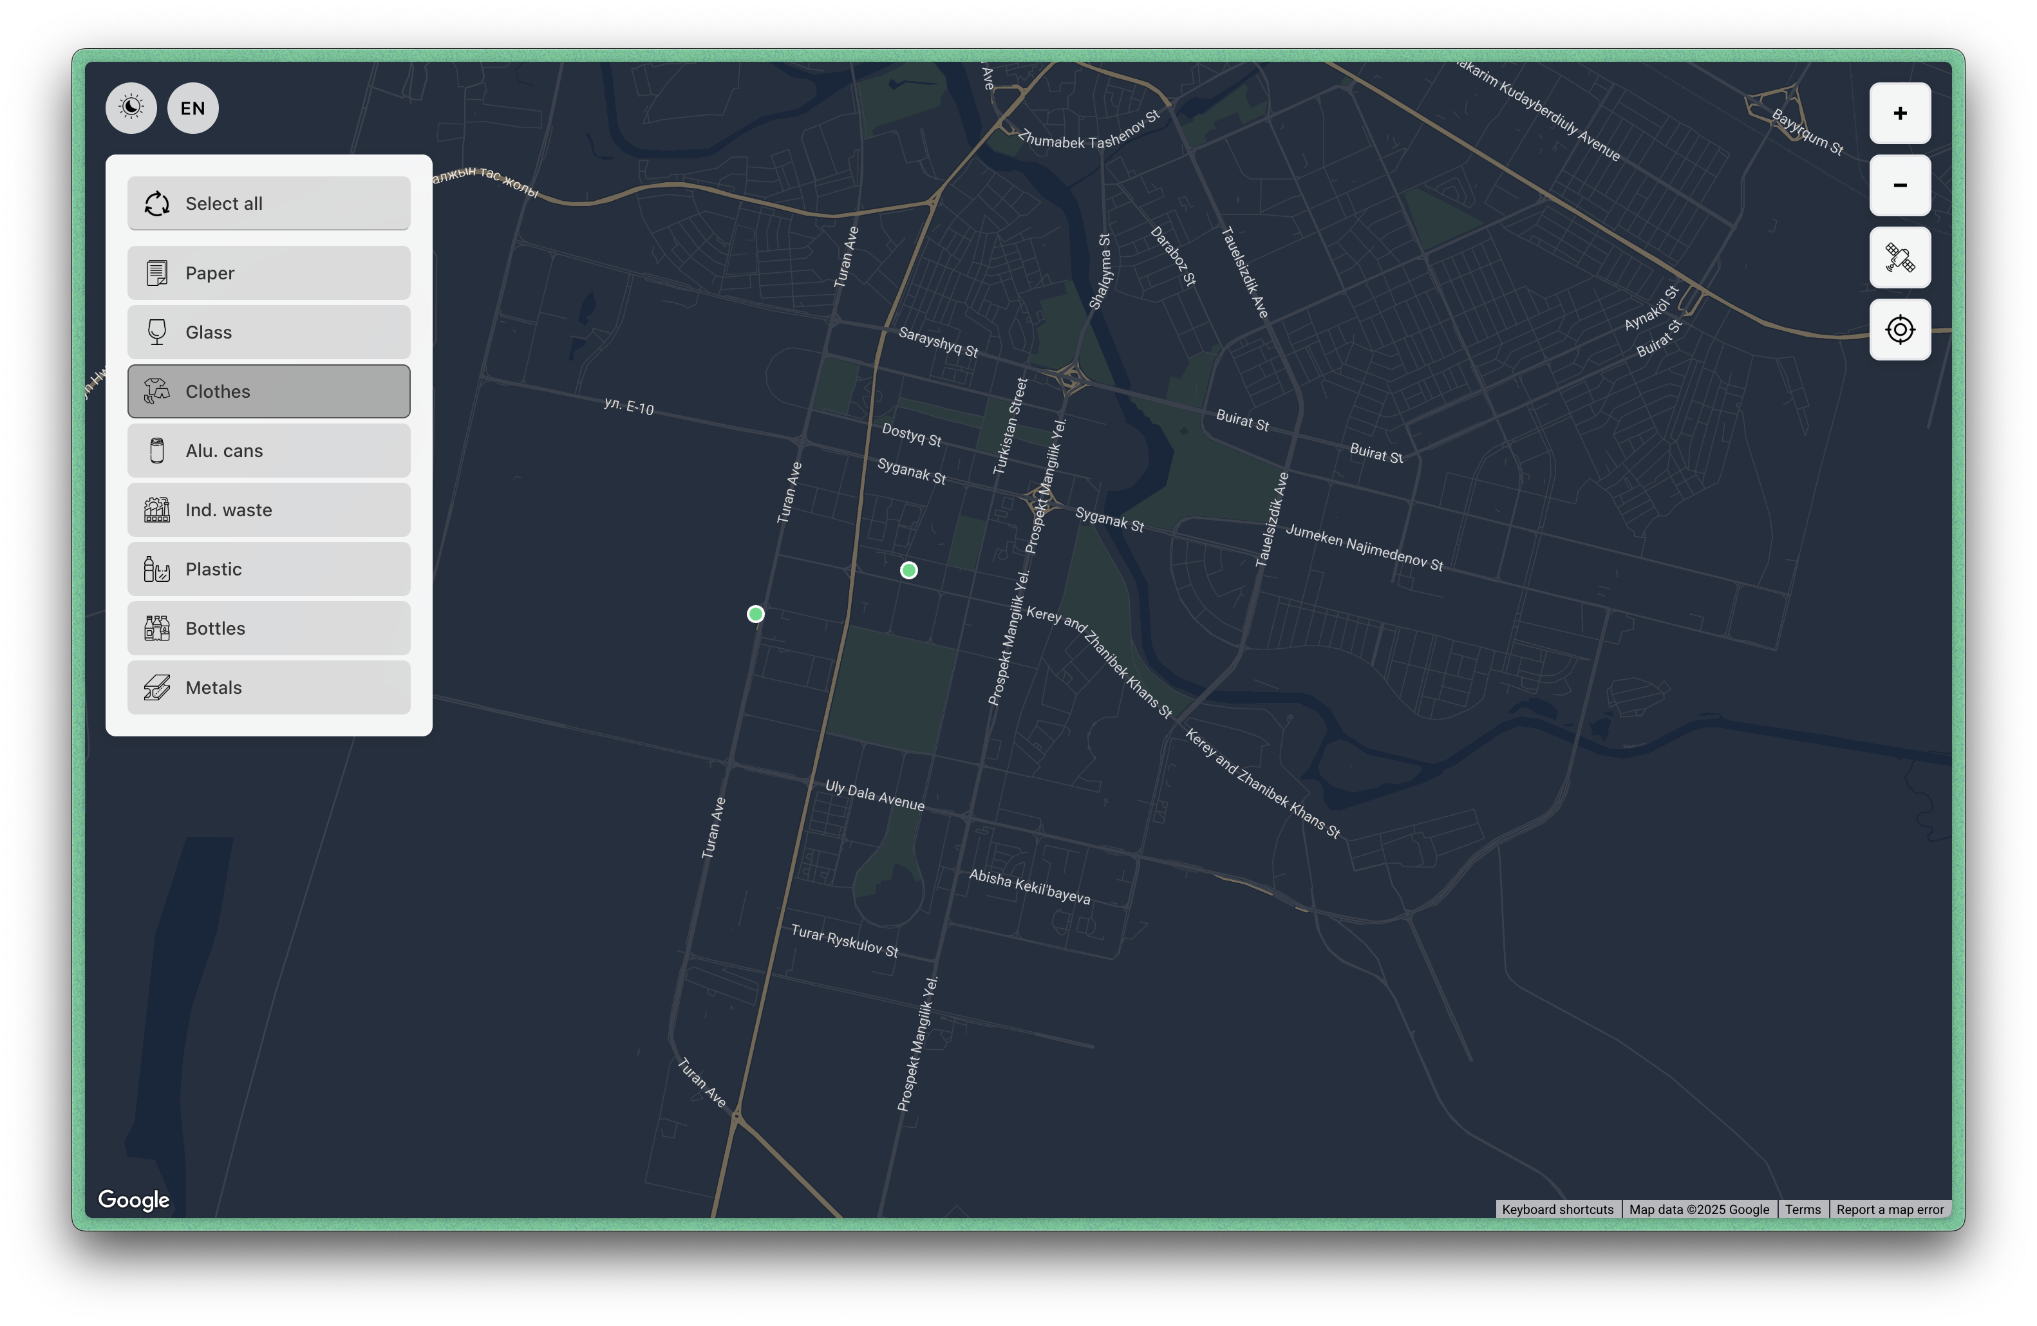The height and width of the screenshot is (1326, 2037).
Task: Open Report a map error link
Action: 1890,1209
